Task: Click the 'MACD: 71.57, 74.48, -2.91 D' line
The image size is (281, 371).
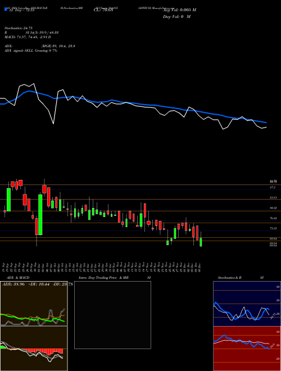Action: (x=28, y=37)
